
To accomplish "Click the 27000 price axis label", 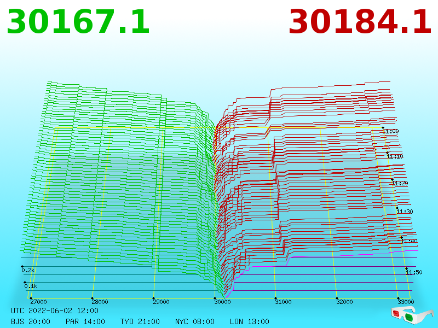I will tap(38, 302).
